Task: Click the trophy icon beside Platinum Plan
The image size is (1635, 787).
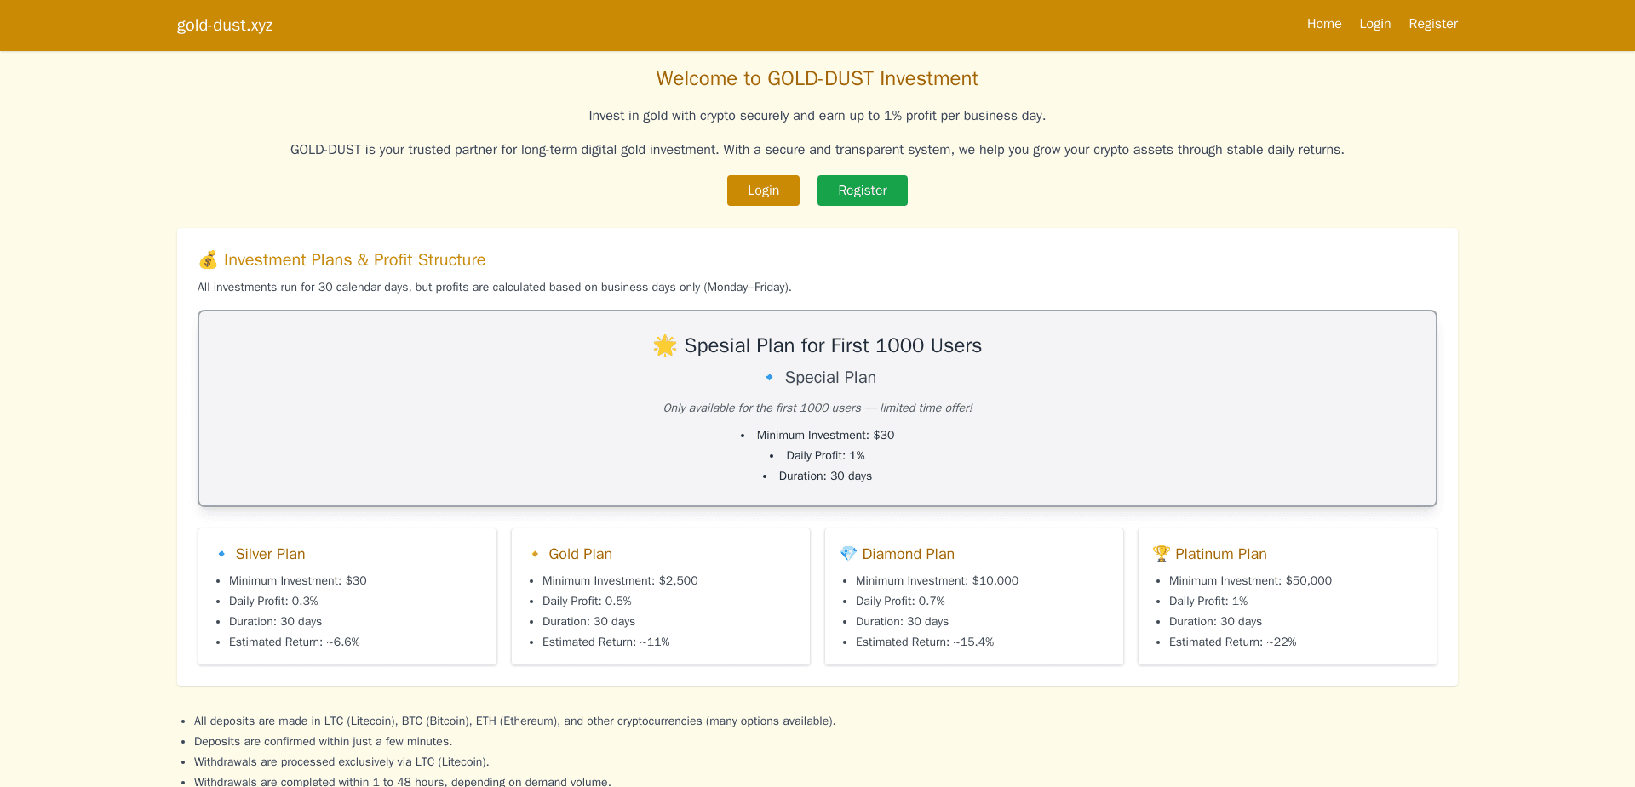Action: point(1161,555)
